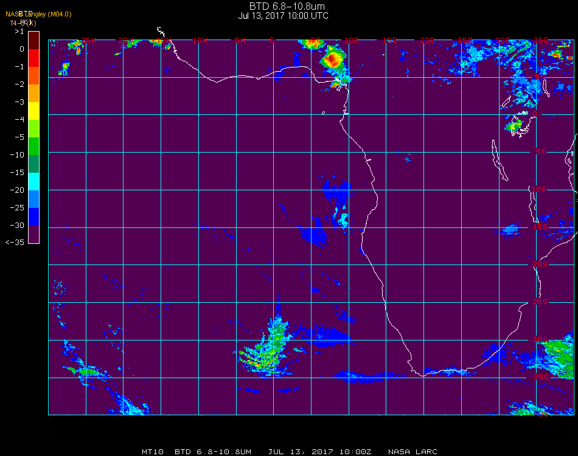Click the "15E" longitude label

coord(389,40)
